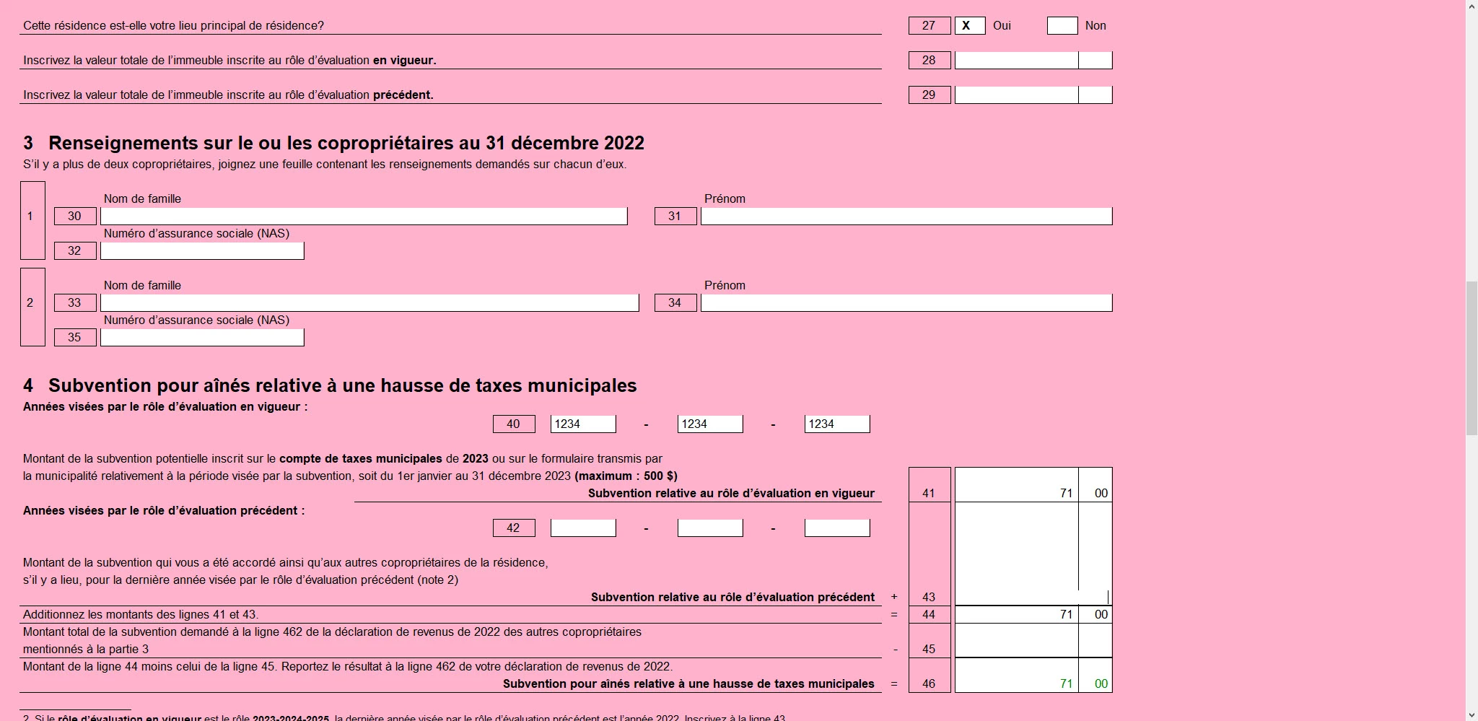Click the line 29 dollar amount field
The height and width of the screenshot is (721, 1478).
(x=1017, y=95)
